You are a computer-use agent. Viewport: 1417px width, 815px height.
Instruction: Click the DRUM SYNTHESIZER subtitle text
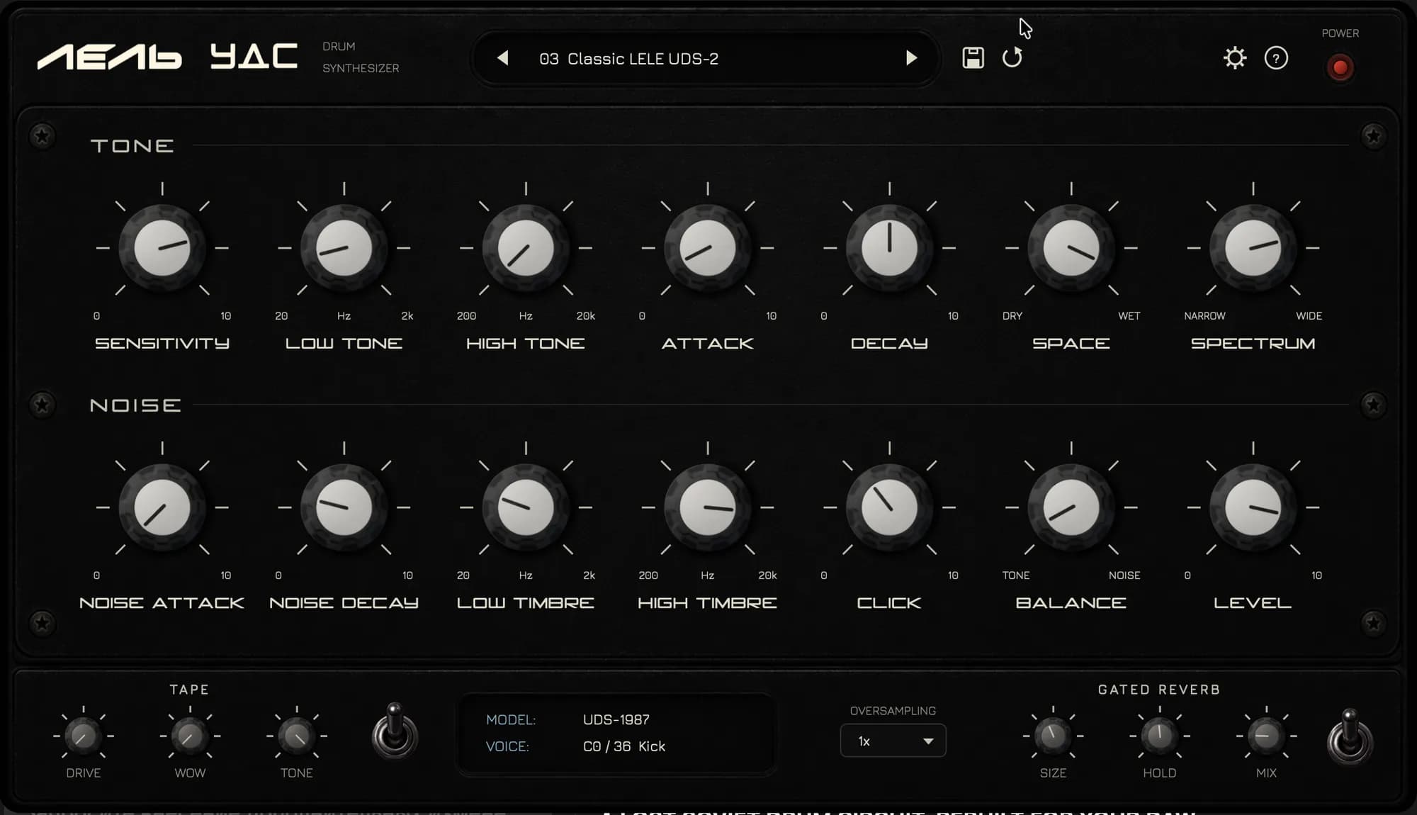tap(361, 57)
